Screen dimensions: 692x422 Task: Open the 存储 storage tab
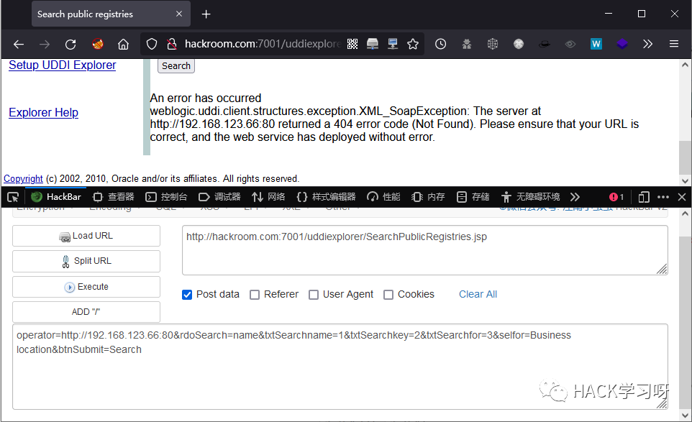(473, 197)
